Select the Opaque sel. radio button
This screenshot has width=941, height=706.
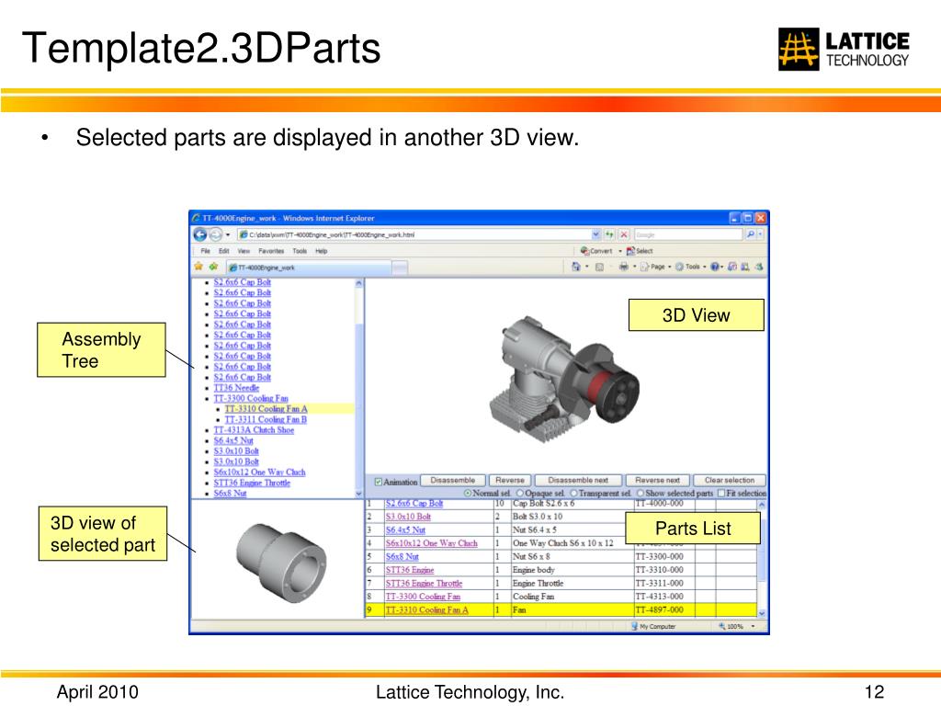pyautogui.click(x=520, y=493)
